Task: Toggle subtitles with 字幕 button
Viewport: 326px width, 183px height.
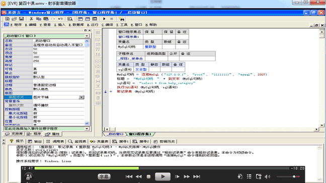Action: click(x=104, y=176)
